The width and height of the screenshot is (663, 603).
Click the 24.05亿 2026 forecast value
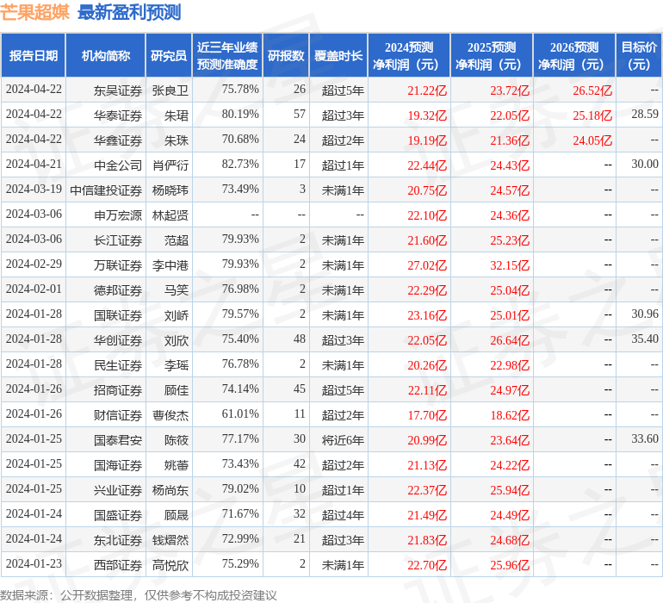pos(592,140)
